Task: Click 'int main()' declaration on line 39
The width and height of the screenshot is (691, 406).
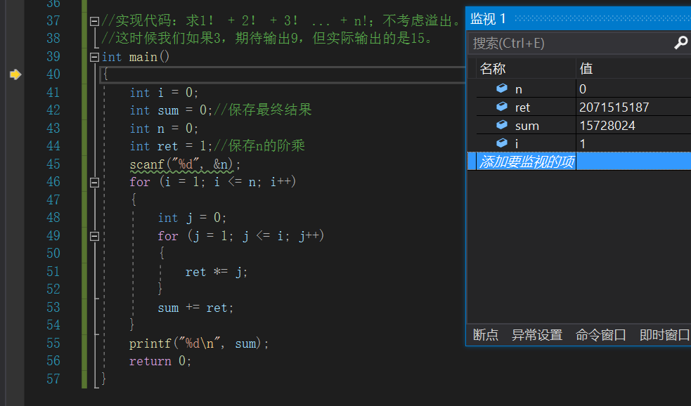Action: (135, 57)
